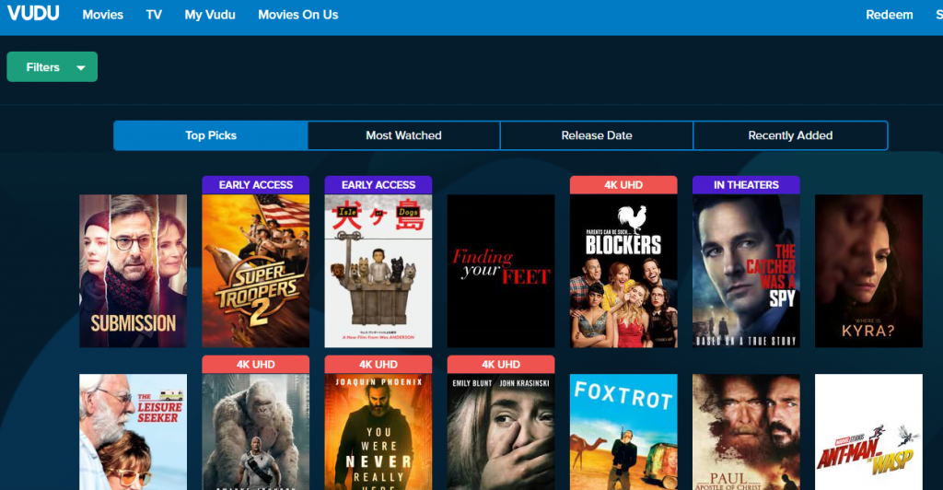Open The Catcher Was a Spy poster
The height and width of the screenshot is (490, 943).
(746, 271)
